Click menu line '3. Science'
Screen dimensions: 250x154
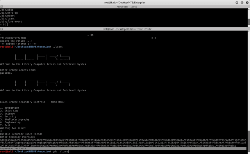[x=7, y=113]
